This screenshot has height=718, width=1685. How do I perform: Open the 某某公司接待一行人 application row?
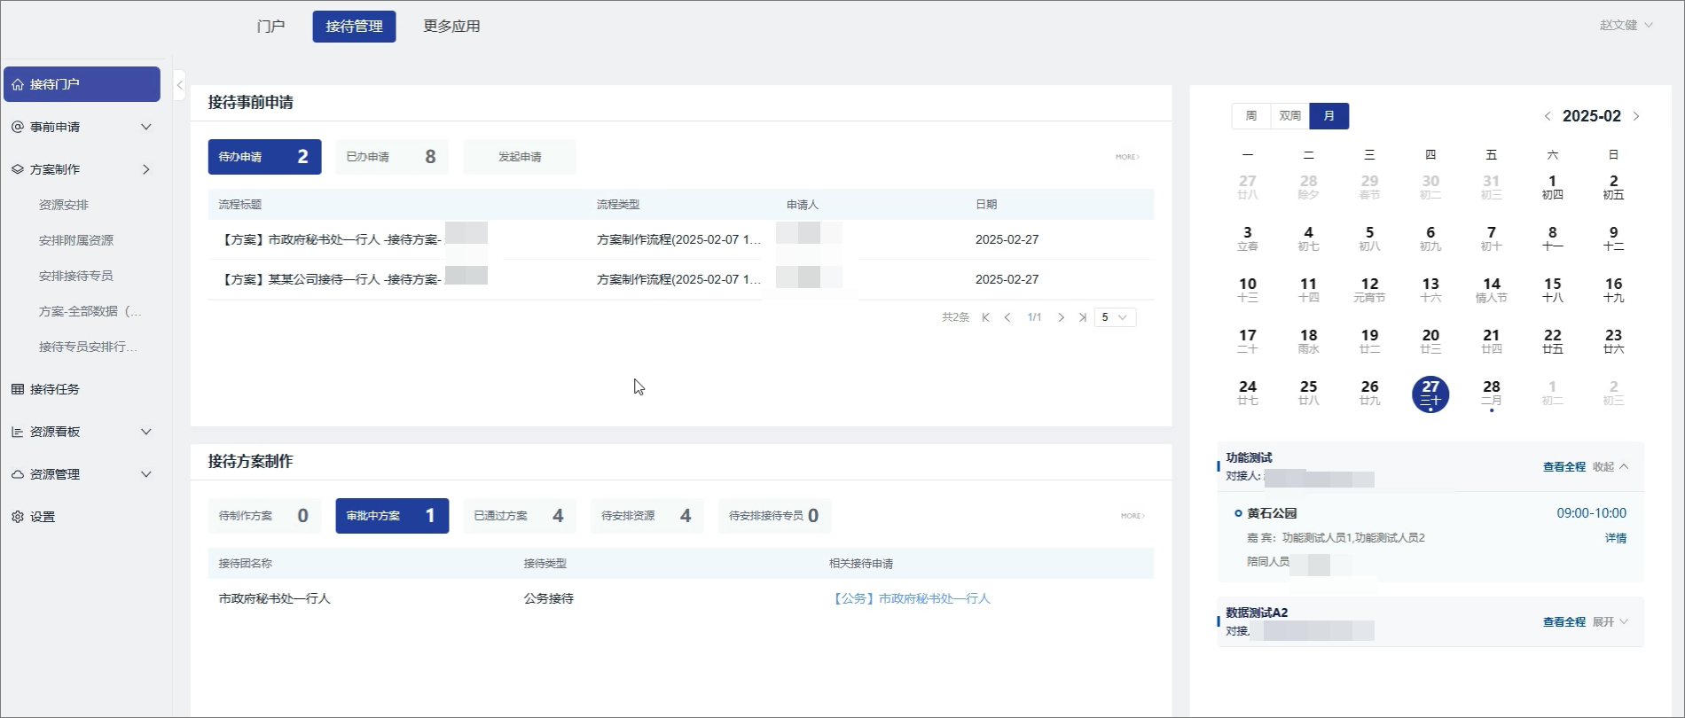pos(681,280)
